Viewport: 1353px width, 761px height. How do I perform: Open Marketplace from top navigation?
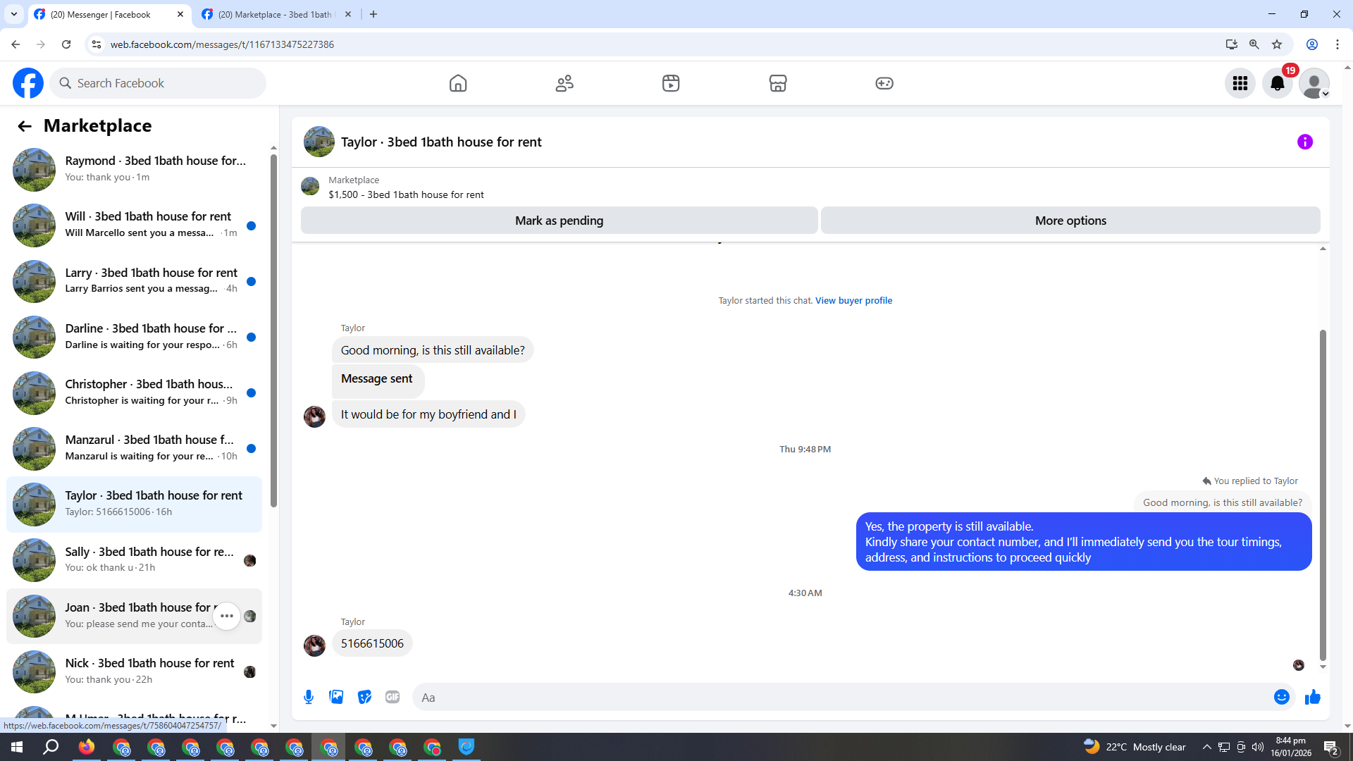tap(777, 83)
